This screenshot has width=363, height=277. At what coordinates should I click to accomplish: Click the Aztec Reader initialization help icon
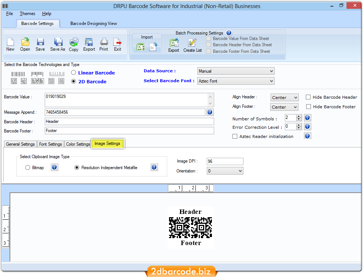307,136
